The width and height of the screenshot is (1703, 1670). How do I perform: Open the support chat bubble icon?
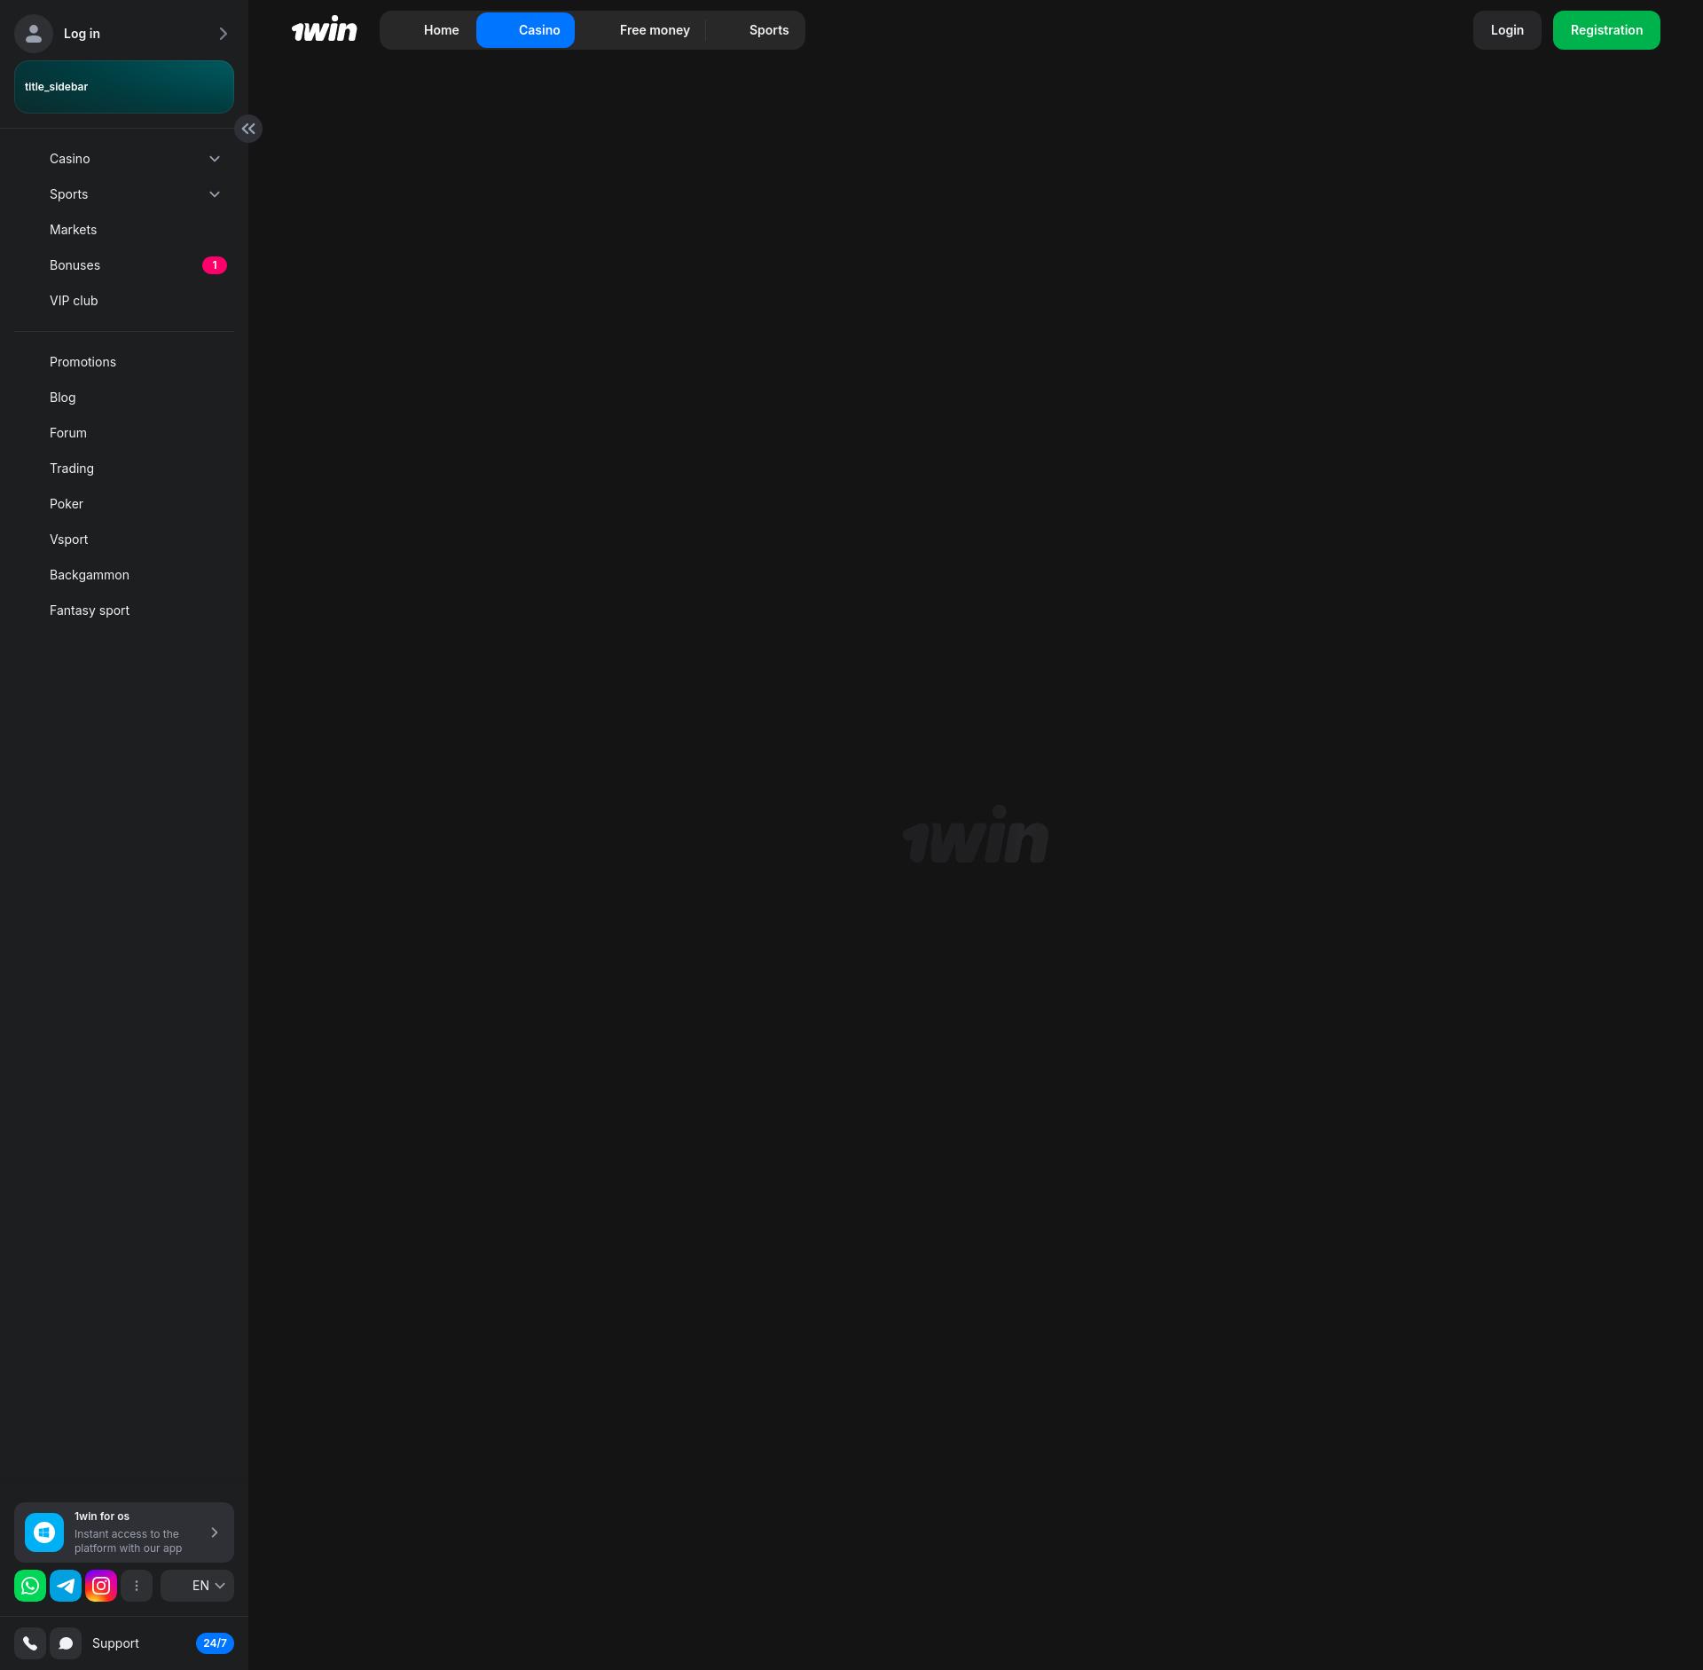[x=66, y=1643]
